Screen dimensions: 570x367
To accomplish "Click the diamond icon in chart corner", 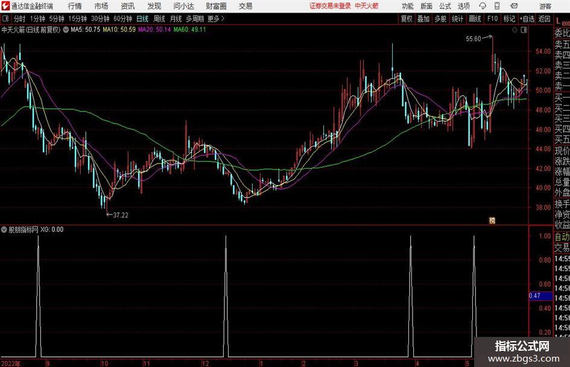I will click(x=515, y=30).
